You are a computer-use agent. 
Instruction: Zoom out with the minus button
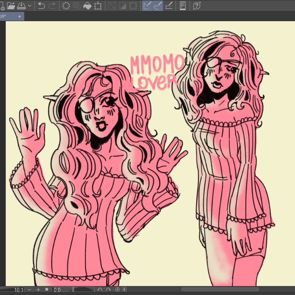coord(30,290)
